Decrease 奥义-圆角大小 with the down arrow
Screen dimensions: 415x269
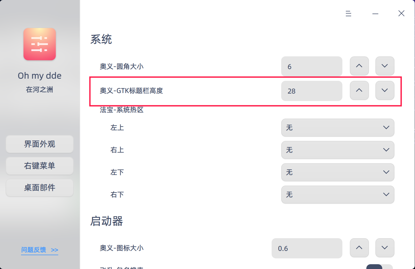[x=385, y=66]
